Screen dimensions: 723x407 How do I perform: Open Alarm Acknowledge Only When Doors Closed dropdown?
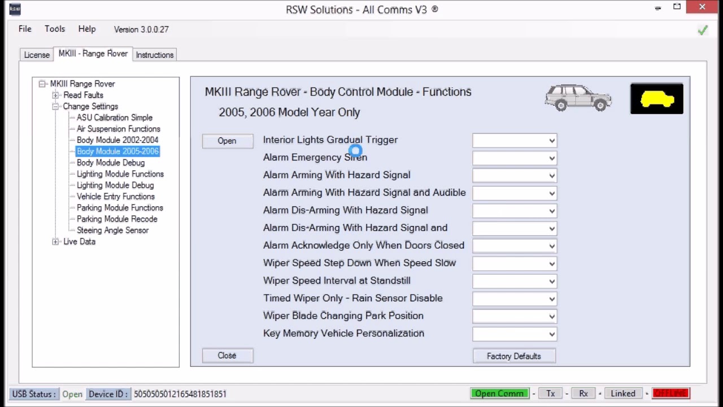[x=515, y=246]
